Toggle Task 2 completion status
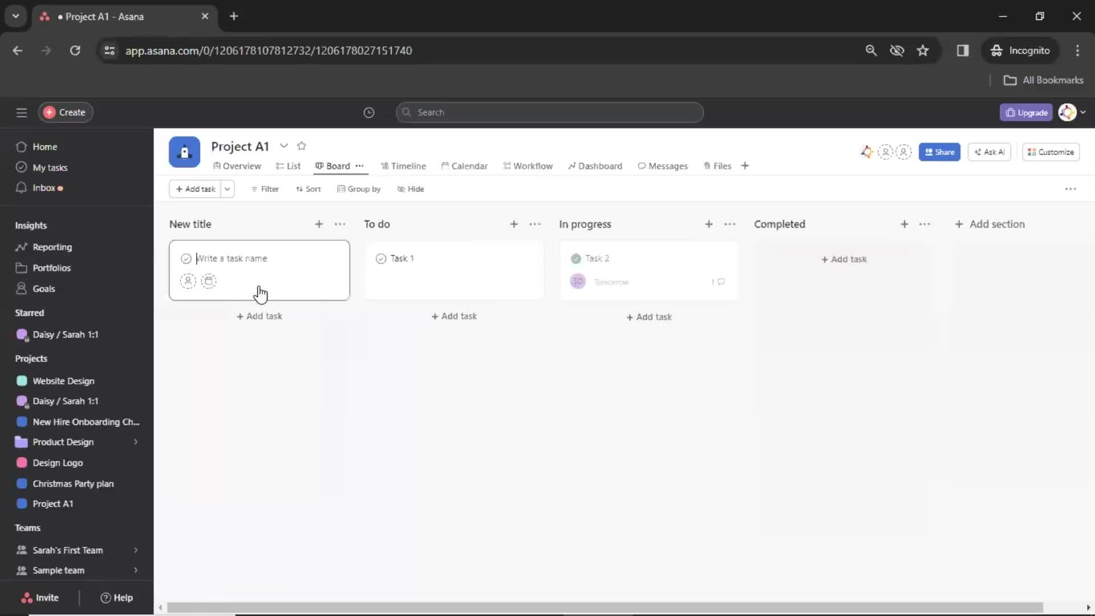 click(576, 258)
